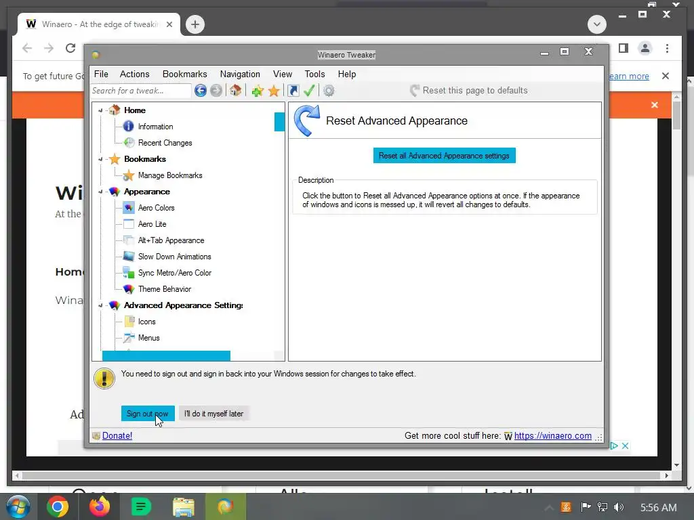Click the shortcut export toolbar icon
694x520 pixels.
(293, 91)
